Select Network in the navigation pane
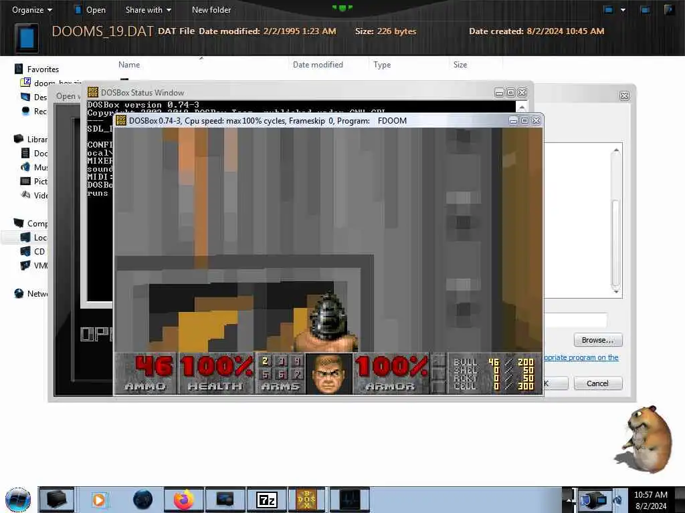The image size is (685, 513). point(31,294)
